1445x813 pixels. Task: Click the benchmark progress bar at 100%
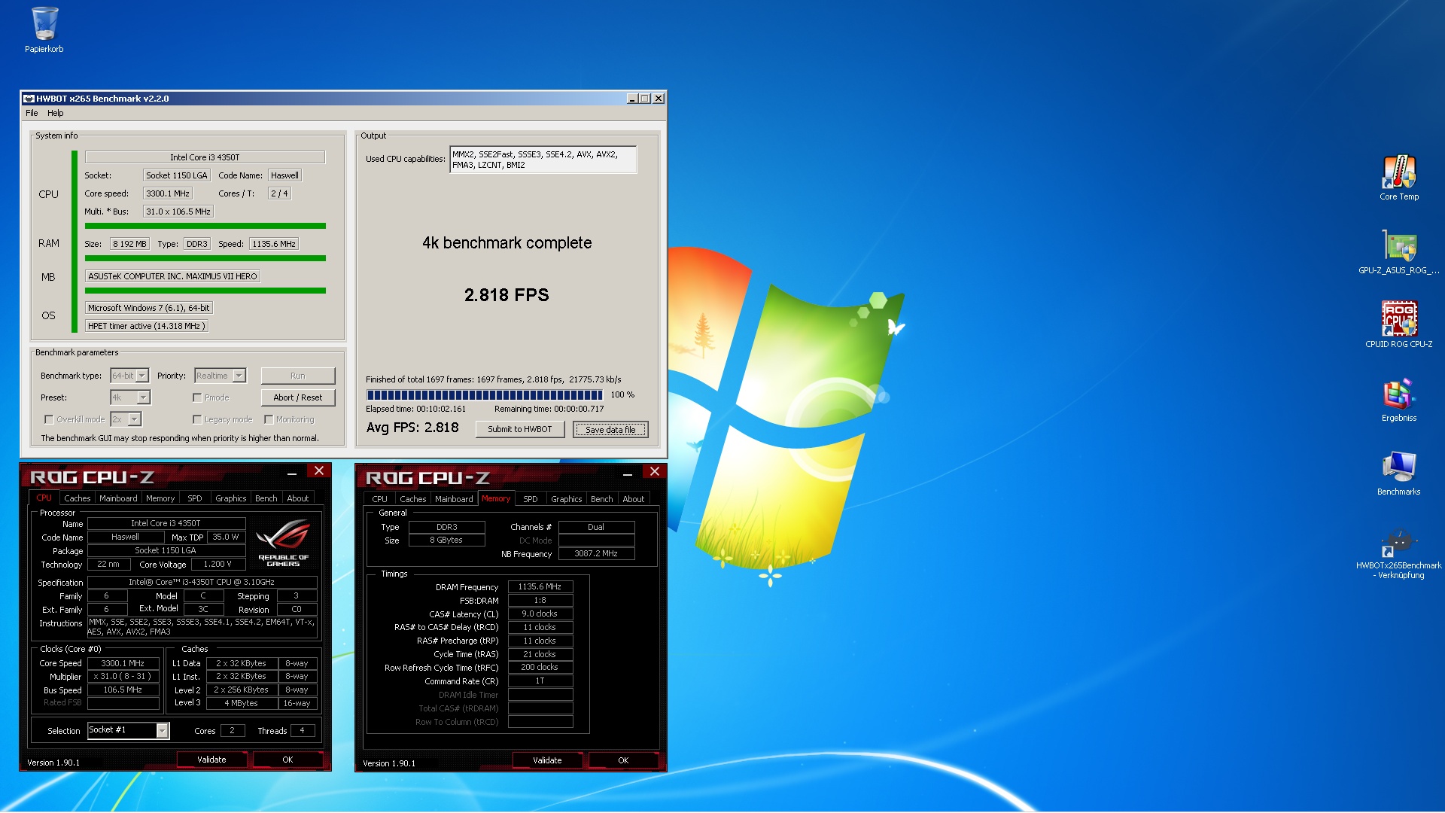485,394
